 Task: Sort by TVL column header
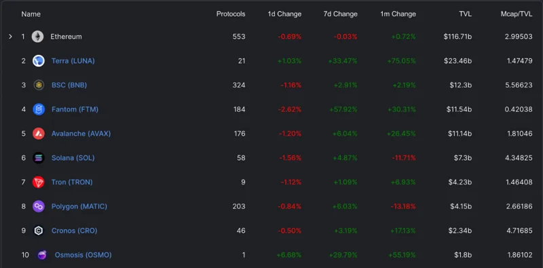pos(465,14)
